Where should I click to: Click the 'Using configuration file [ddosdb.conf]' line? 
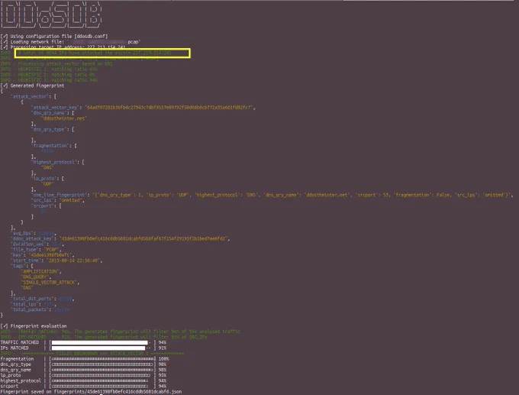(x=54, y=37)
